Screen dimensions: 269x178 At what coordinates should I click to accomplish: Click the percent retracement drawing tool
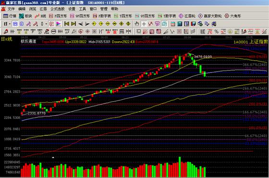pyautogui.click(x=217, y=32)
